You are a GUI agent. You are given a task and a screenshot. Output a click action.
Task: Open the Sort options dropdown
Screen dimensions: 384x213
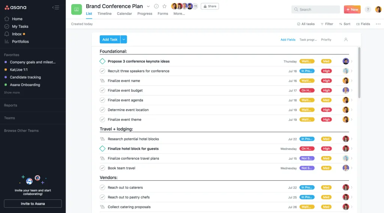pos(345,24)
